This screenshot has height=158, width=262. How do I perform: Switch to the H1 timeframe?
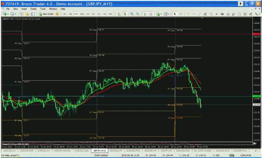88,14
